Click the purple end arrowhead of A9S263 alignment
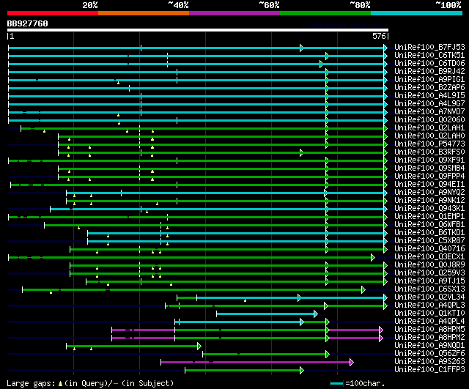This screenshot has width=469, height=389. click(x=352, y=363)
